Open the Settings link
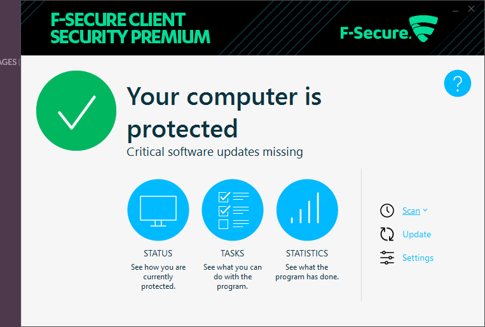This screenshot has width=485, height=327. point(418,258)
